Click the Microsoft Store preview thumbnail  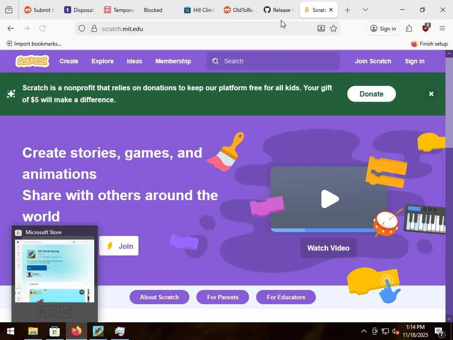54,271
